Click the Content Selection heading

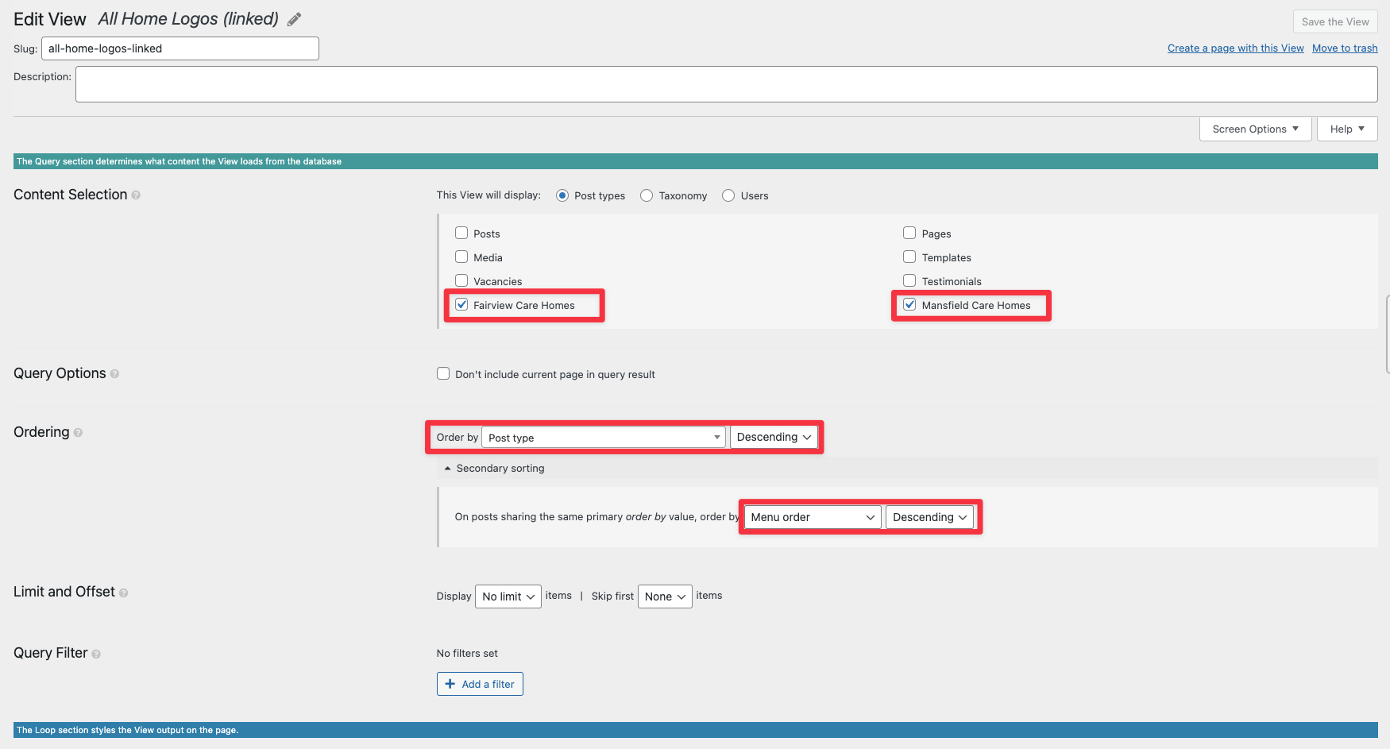coord(70,195)
